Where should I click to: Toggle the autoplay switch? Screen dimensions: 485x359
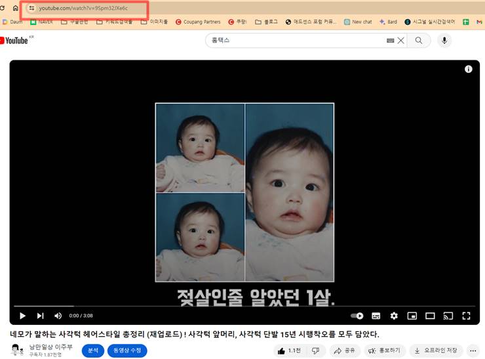357,316
